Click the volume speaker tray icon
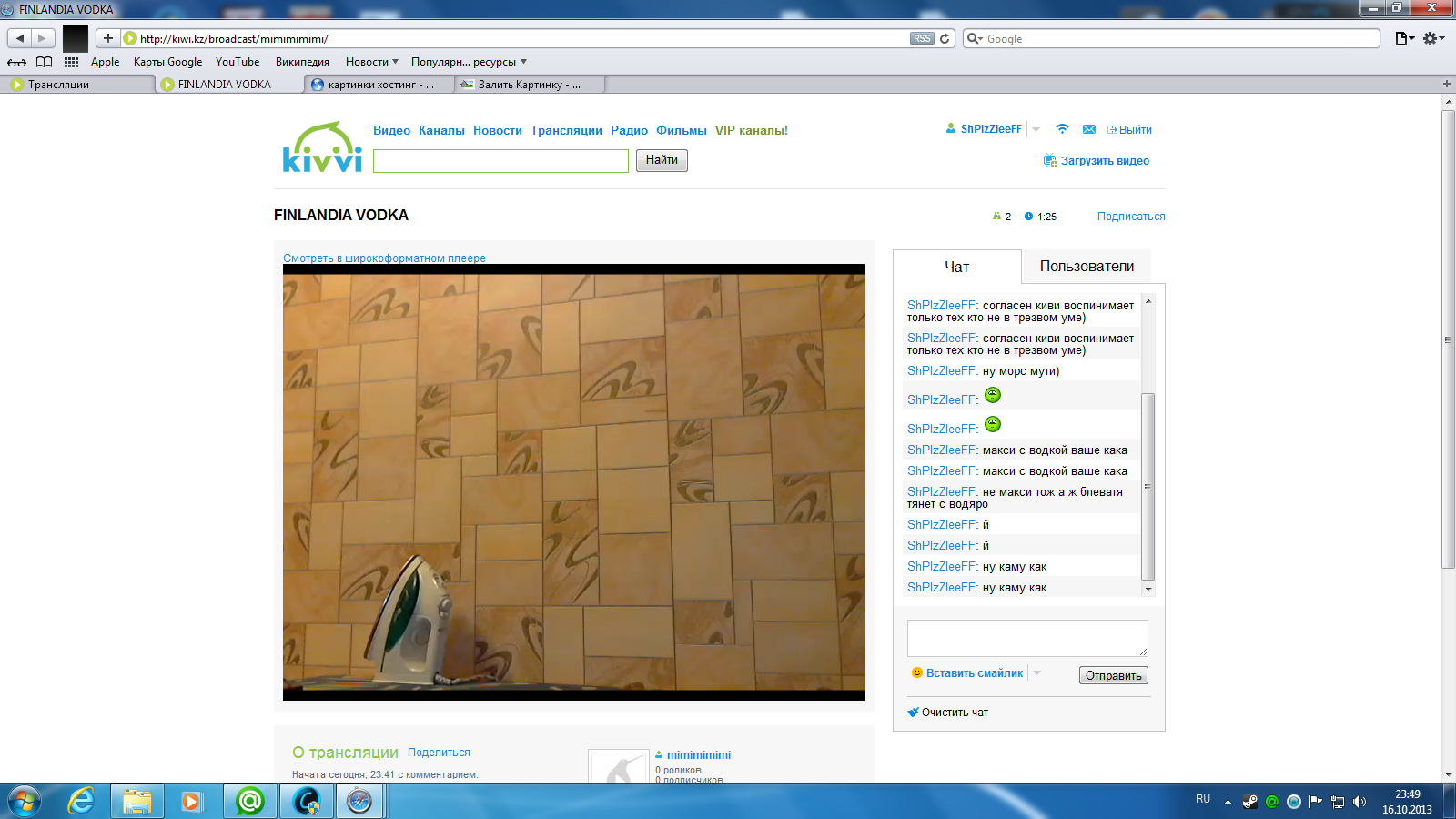1456x819 pixels. click(x=1360, y=802)
